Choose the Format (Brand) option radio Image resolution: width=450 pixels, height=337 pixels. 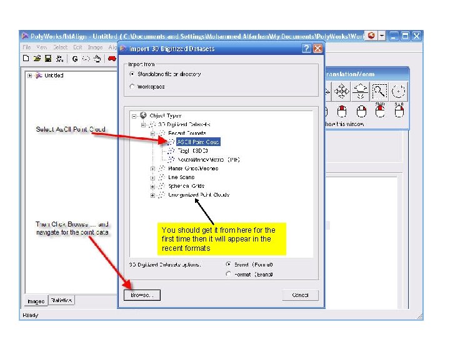pos(229,274)
